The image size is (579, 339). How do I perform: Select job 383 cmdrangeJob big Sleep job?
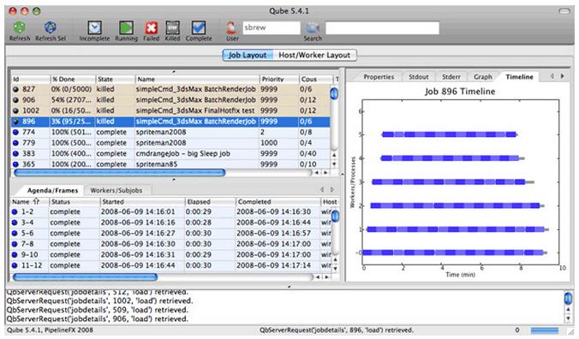(x=170, y=153)
